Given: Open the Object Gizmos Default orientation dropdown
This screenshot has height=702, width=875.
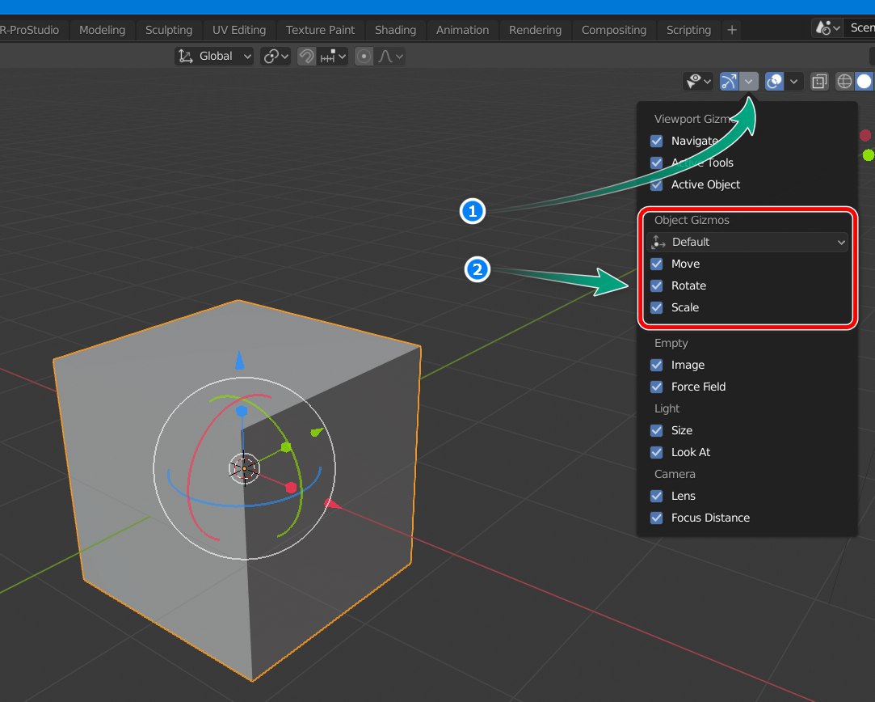Looking at the screenshot, I should (748, 242).
